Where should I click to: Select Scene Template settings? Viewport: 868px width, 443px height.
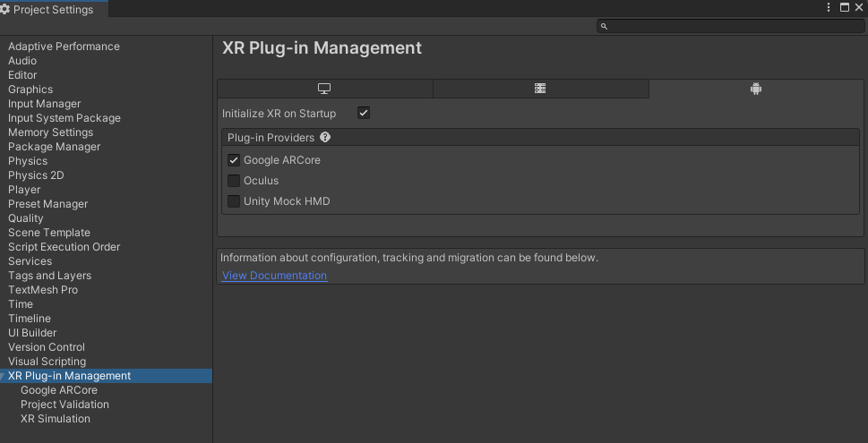tap(49, 233)
